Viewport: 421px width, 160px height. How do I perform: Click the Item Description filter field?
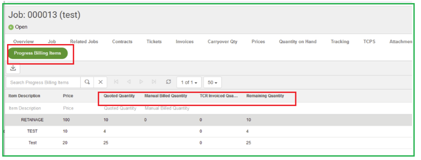click(x=25, y=108)
